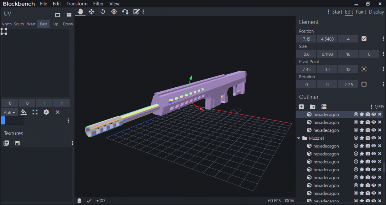Select the Vertex Snap tool
The width and height of the screenshot is (386, 205).
point(125,12)
